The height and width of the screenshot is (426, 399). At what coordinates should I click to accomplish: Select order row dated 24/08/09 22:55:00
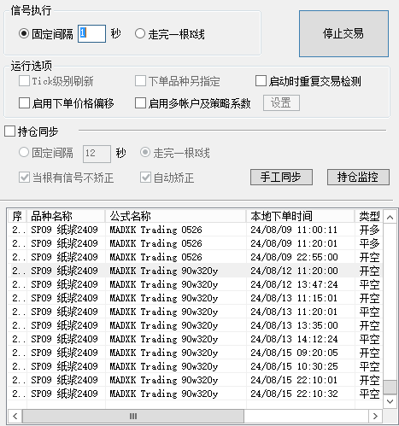click(196, 257)
